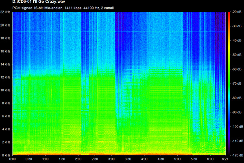Click the '12 kHz' frequency axis label

(5, 77)
